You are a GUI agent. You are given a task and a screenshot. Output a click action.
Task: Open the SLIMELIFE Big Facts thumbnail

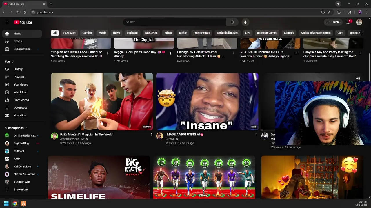[x=99, y=177]
